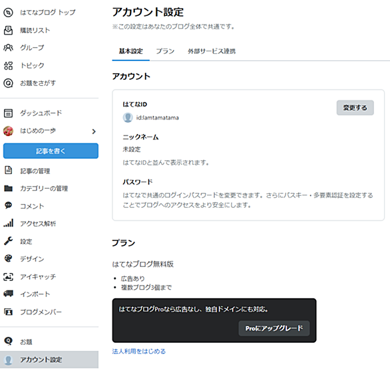The height and width of the screenshot is (370, 390).
Task: Switch to the プラン tab
Action: [x=165, y=51]
